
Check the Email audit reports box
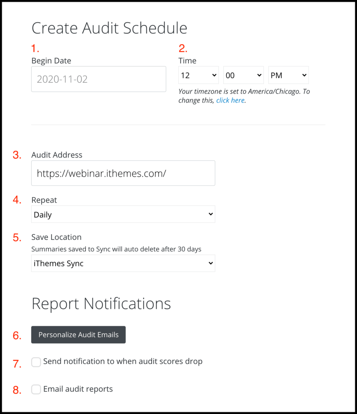tap(36, 389)
